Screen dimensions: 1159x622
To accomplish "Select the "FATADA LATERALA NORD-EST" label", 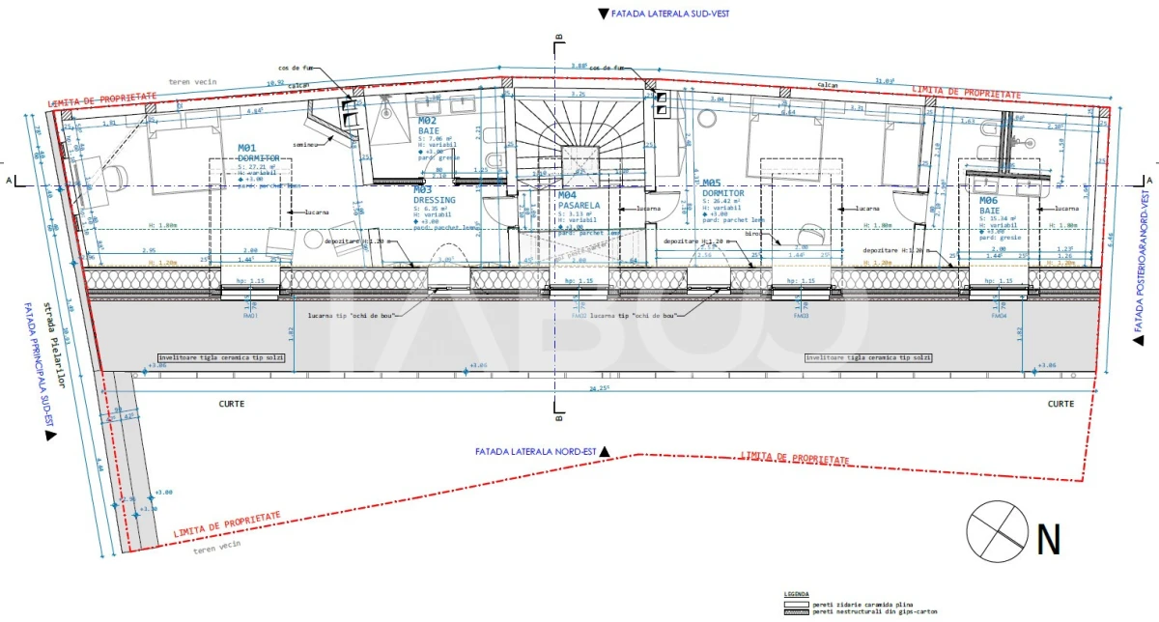I will (x=536, y=451).
